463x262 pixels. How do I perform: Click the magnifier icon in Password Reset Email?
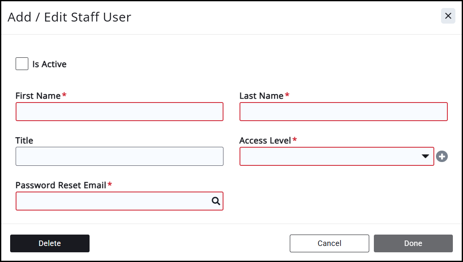216,201
